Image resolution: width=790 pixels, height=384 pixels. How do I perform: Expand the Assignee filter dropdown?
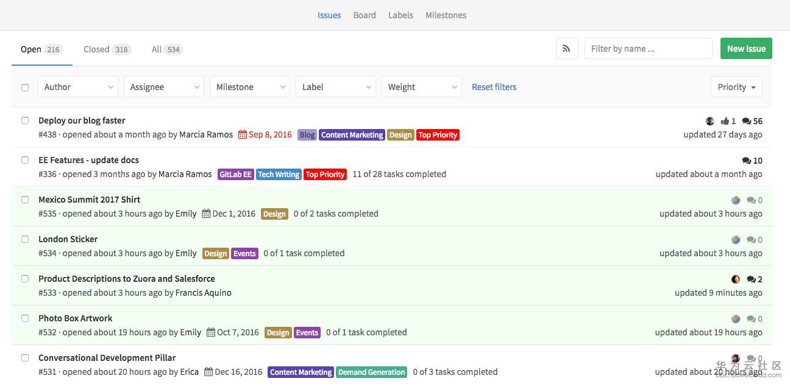[x=164, y=87]
